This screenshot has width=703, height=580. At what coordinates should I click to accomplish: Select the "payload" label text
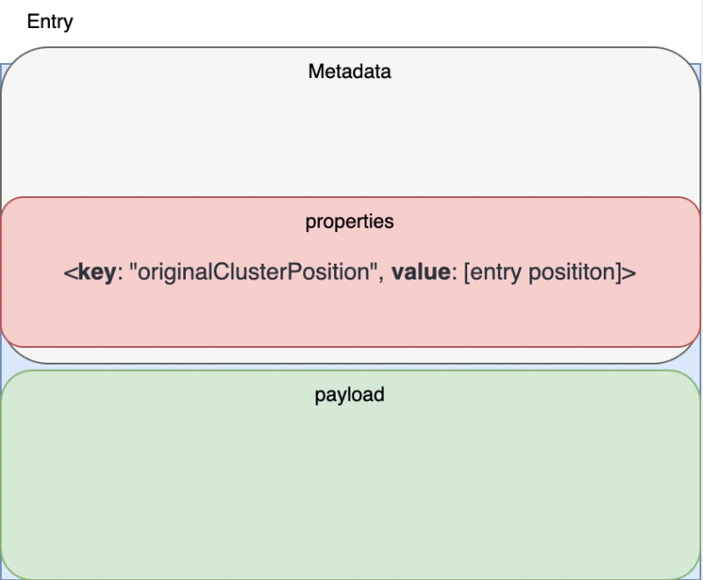coord(350,394)
